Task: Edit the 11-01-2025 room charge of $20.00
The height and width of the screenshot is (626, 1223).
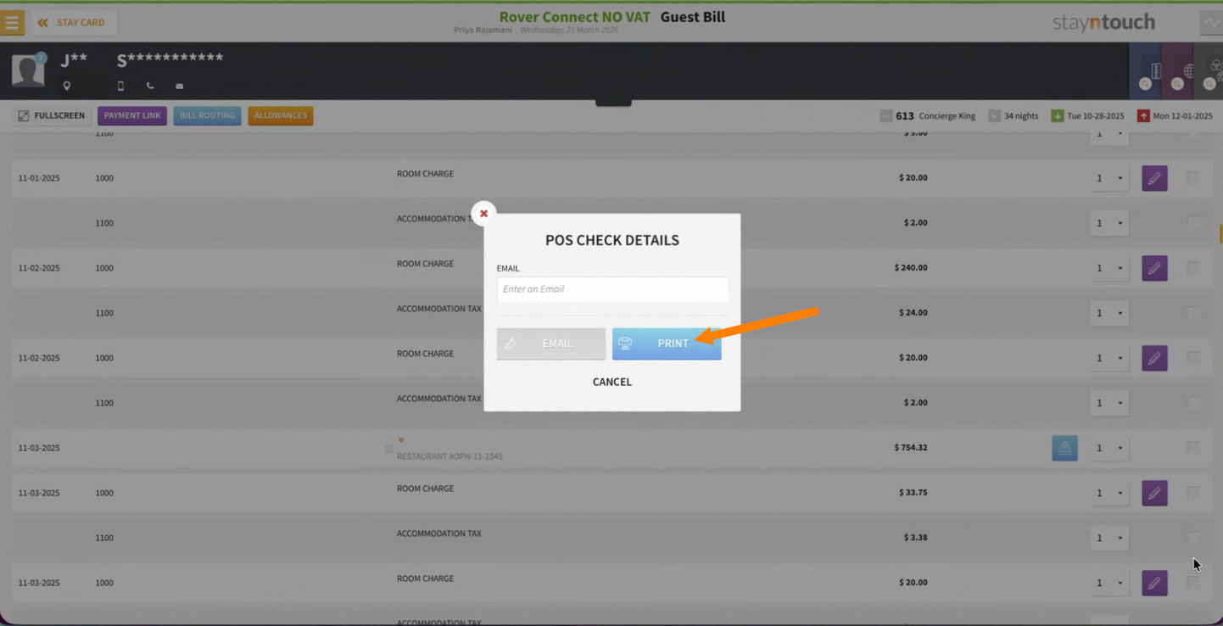Action: [x=1154, y=178]
